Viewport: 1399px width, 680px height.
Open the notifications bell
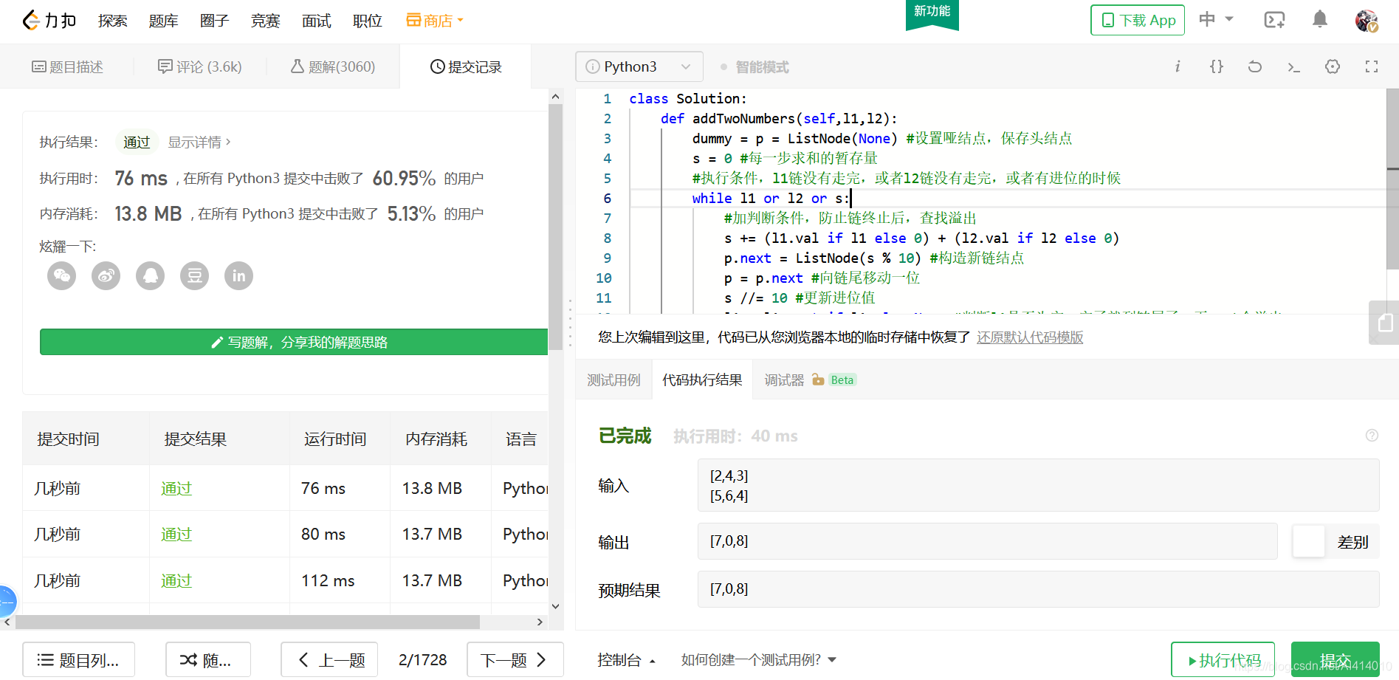pyautogui.click(x=1320, y=20)
